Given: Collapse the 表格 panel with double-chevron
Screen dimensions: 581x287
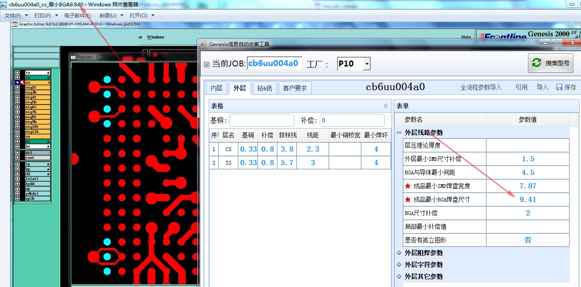Looking at the screenshot, I should tap(385, 106).
